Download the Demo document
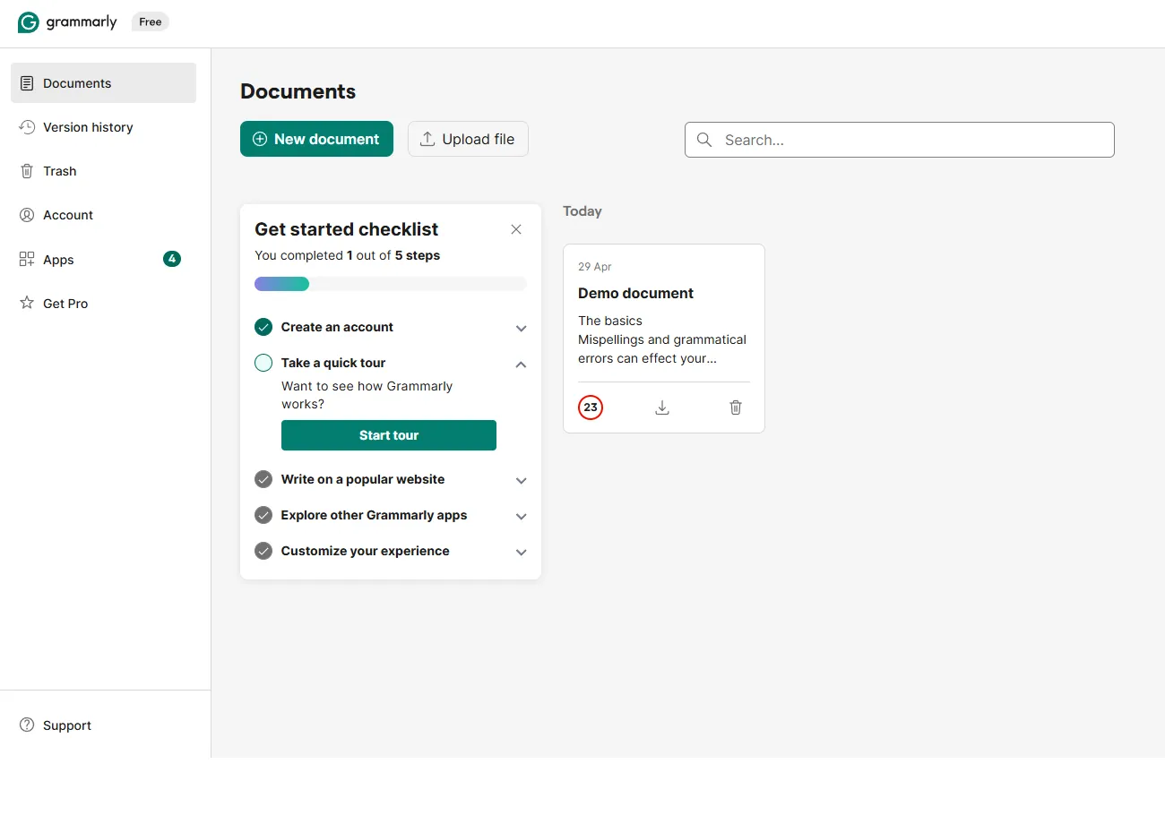 (x=662, y=407)
